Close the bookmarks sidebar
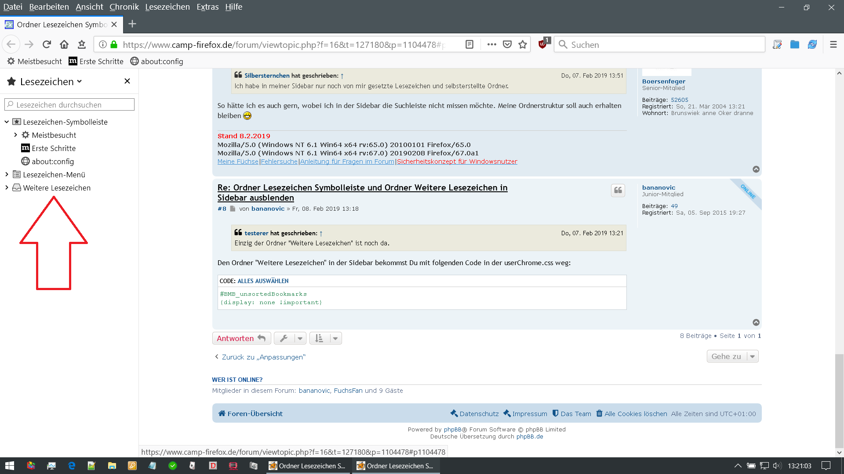Screen dimensions: 844x474 point(127,81)
